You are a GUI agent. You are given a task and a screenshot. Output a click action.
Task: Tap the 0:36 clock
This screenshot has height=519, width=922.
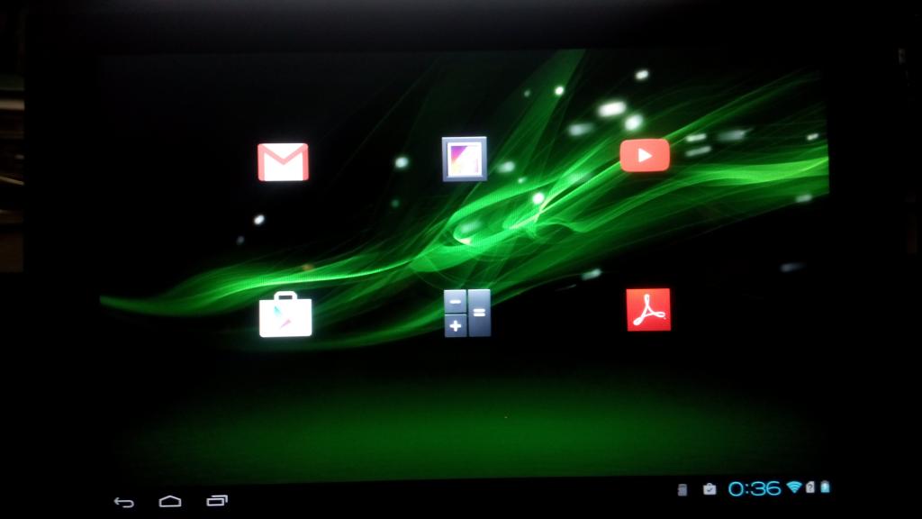[755, 488]
